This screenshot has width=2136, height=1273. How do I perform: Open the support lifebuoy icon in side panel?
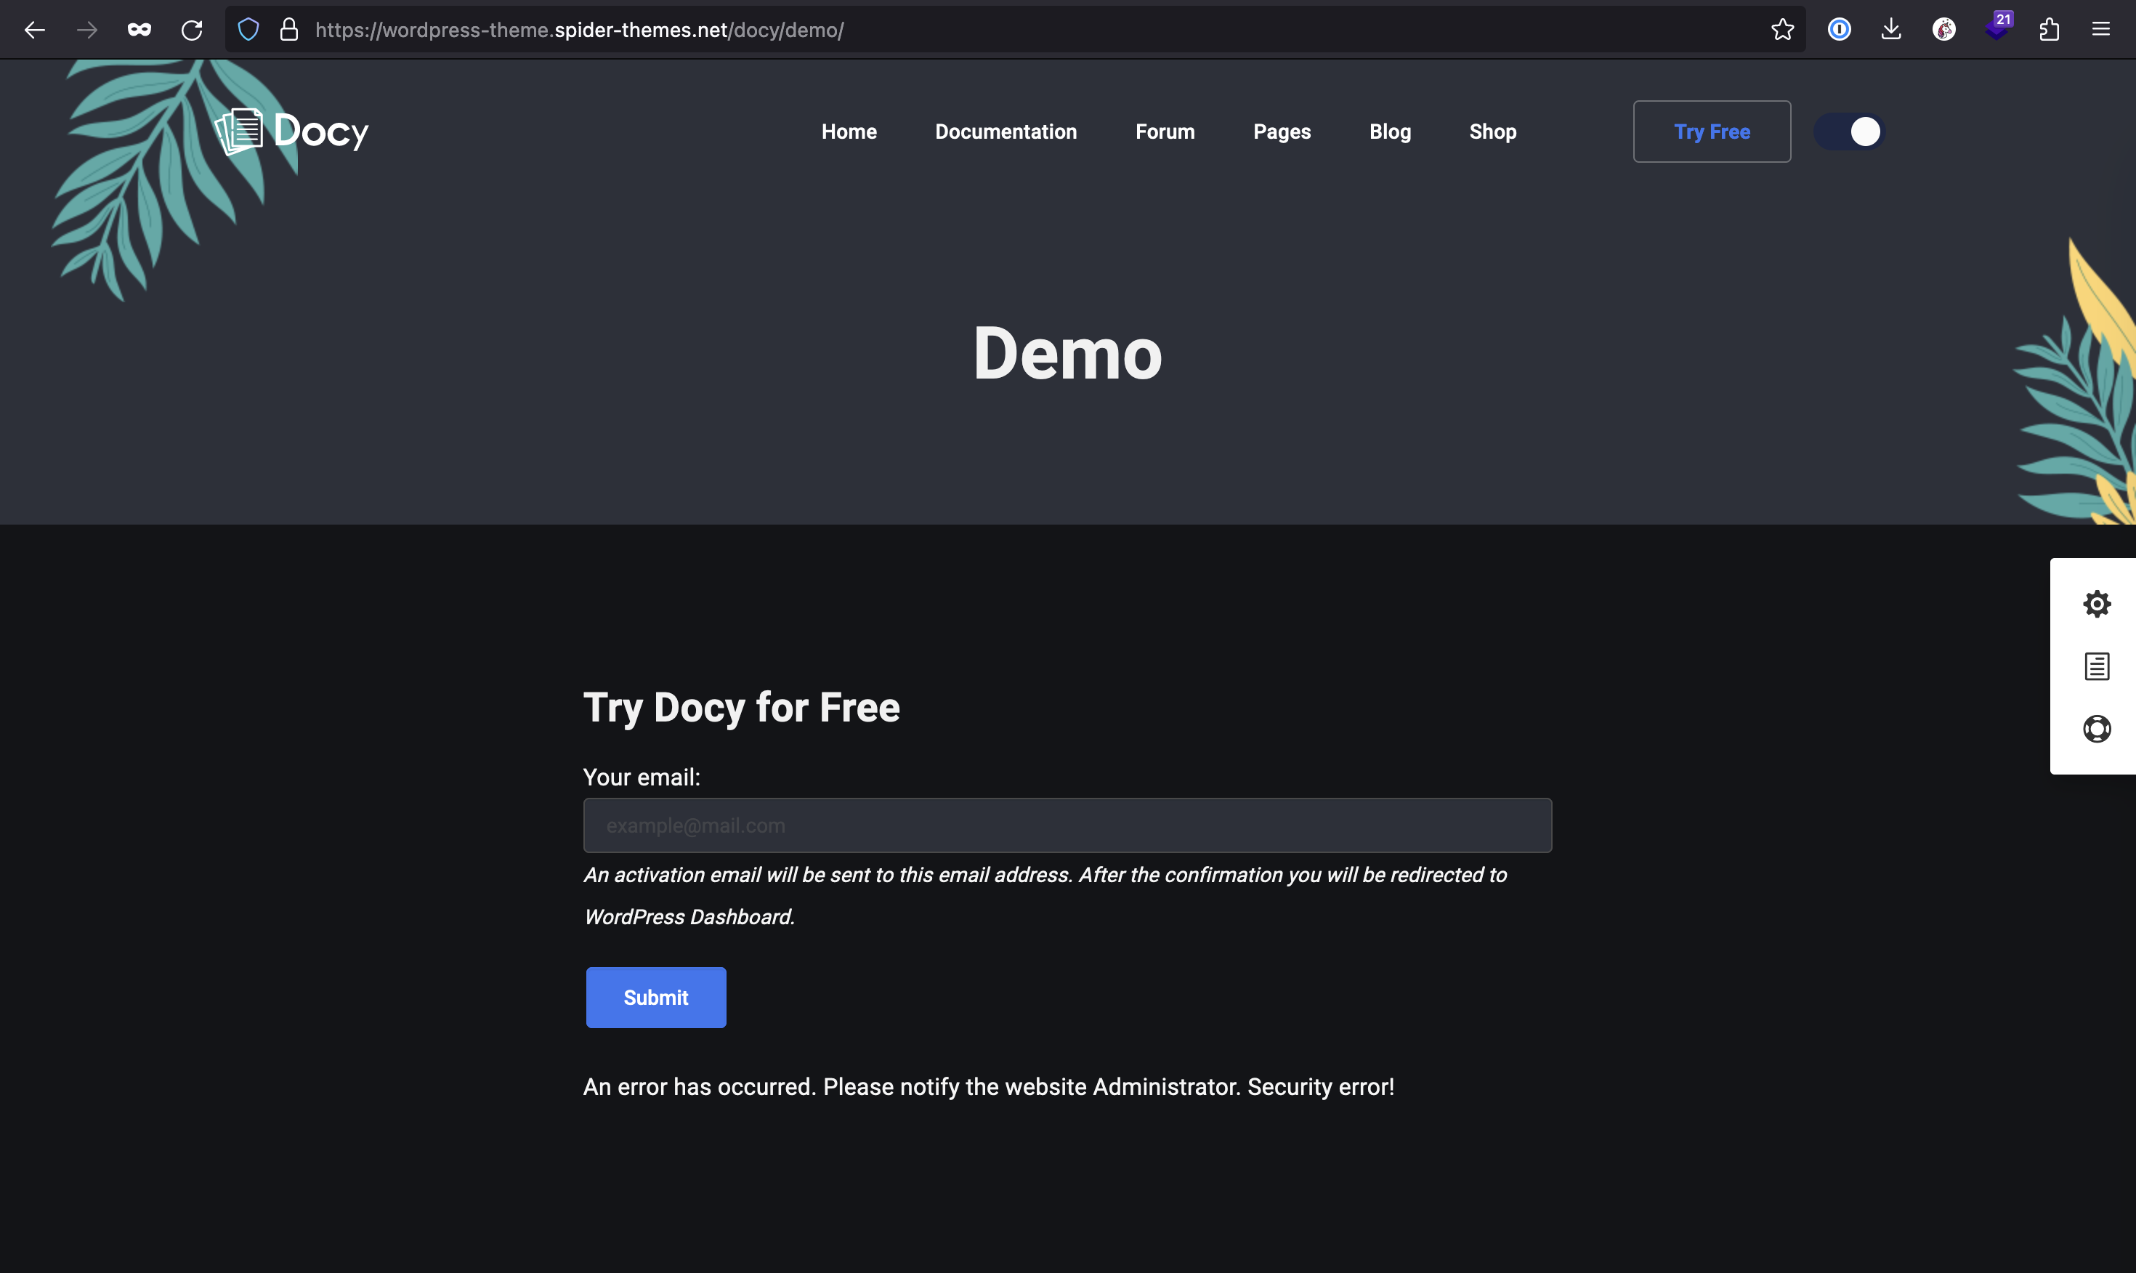click(x=2097, y=728)
